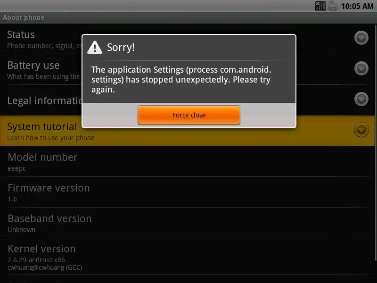
Task: Open Battery use entry
Action: pyautogui.click(x=188, y=69)
